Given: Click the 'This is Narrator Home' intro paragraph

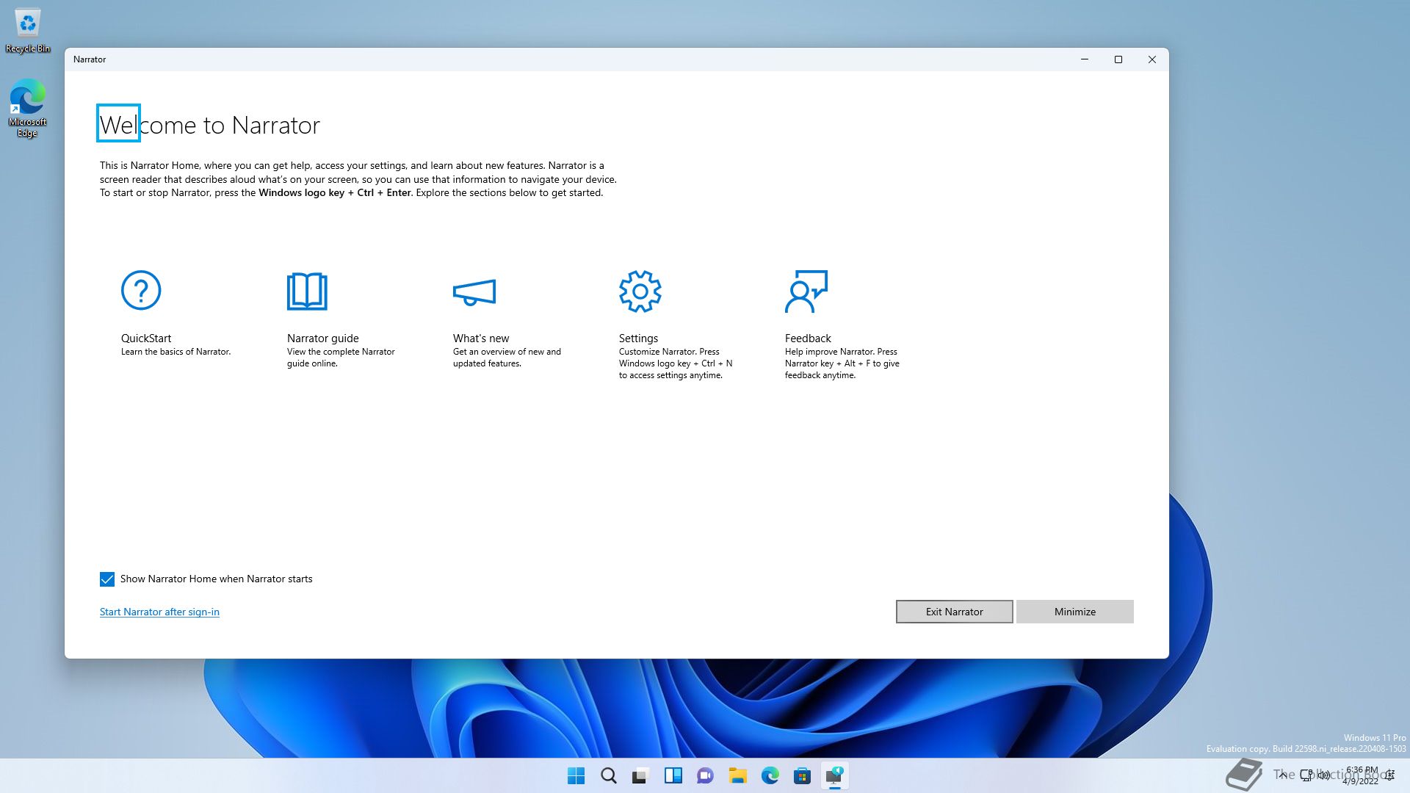Looking at the screenshot, I should click(x=358, y=179).
